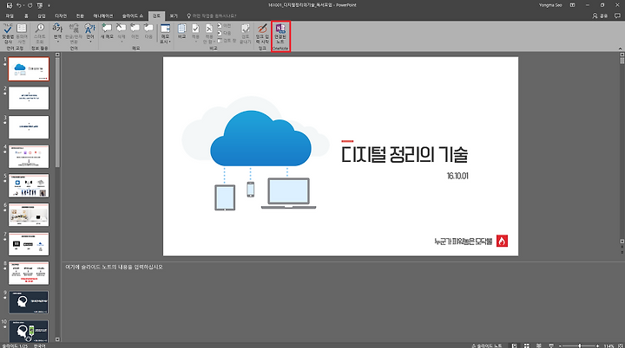Add a new comment (새 메모)
This screenshot has height=348, width=625.
tap(107, 31)
